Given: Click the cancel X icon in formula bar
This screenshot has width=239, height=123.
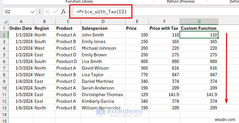Looking at the screenshot, I should pos(47,12).
